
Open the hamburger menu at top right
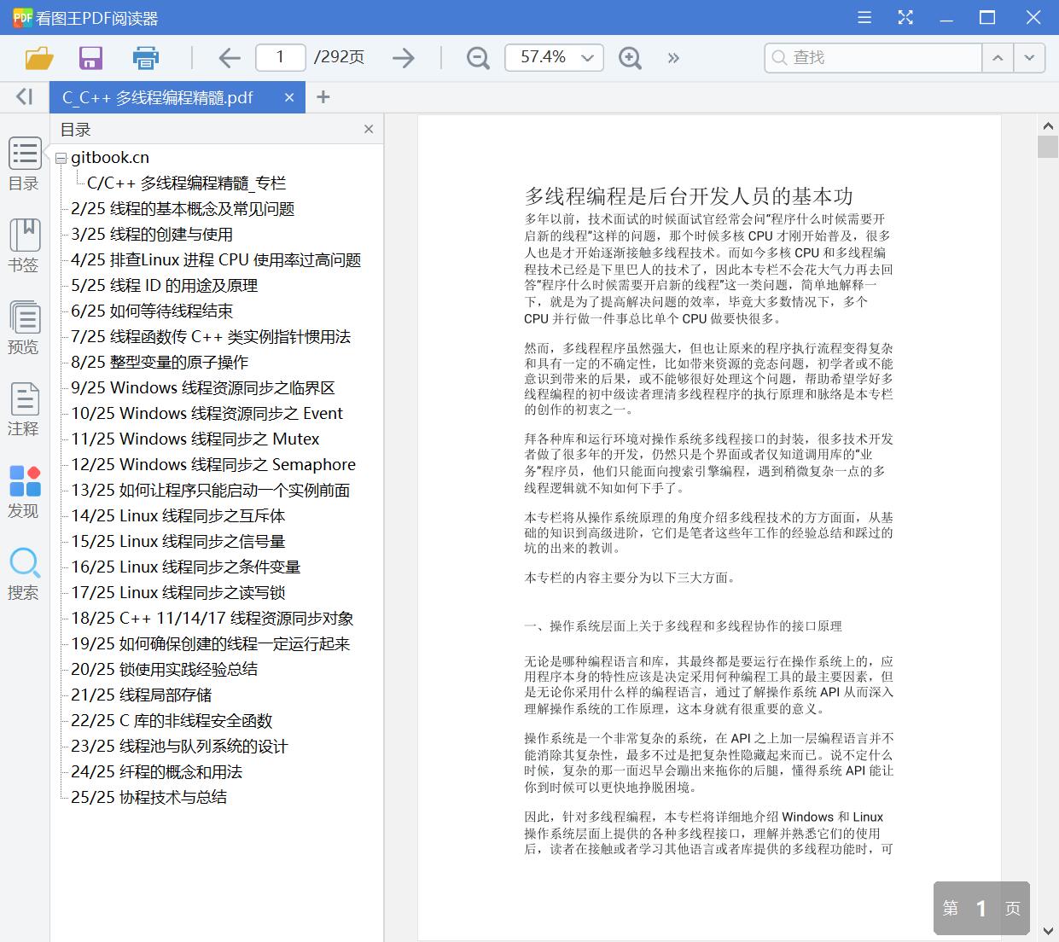click(864, 17)
